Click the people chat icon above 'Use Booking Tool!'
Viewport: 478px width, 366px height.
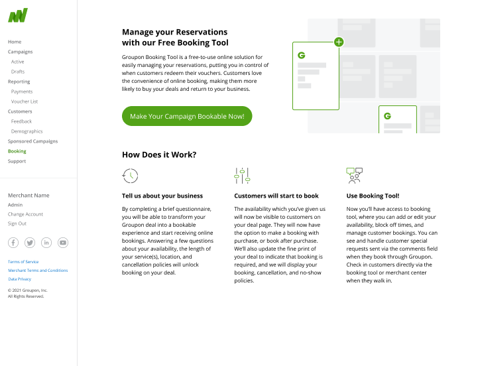tap(355, 176)
